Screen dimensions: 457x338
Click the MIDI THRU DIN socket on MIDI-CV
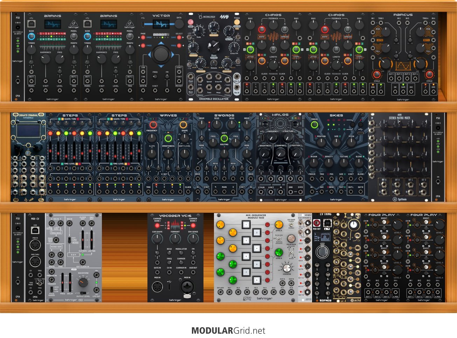point(35,261)
